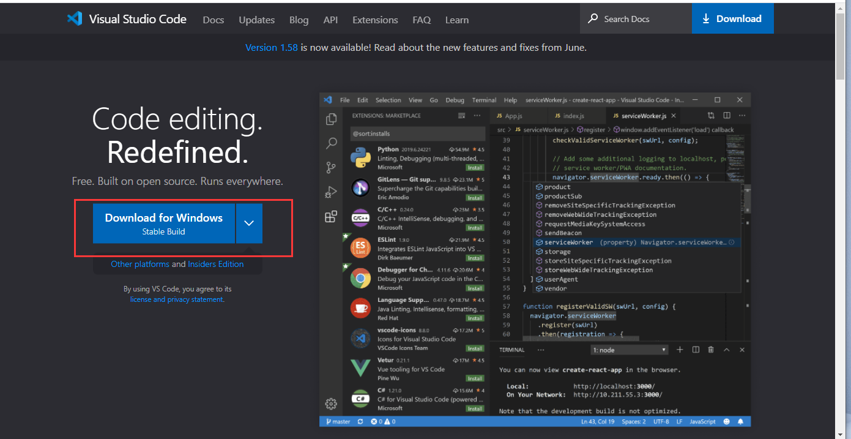Switch to the serviceWorker.js tab in the screenshot

(x=644, y=116)
